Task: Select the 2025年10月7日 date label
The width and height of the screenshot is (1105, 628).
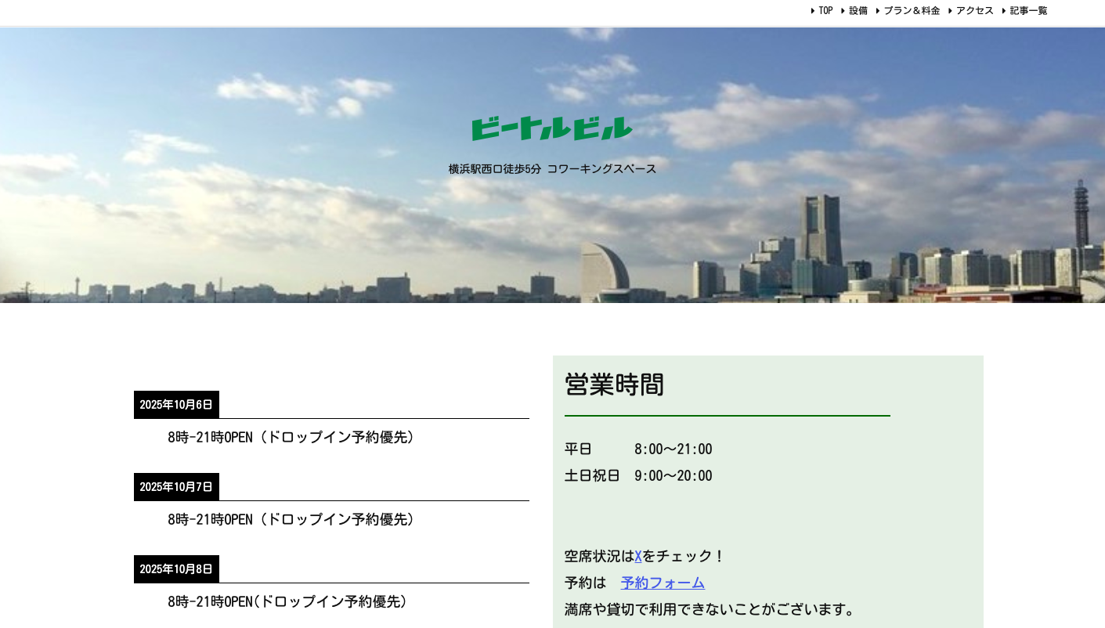Action: 176,487
